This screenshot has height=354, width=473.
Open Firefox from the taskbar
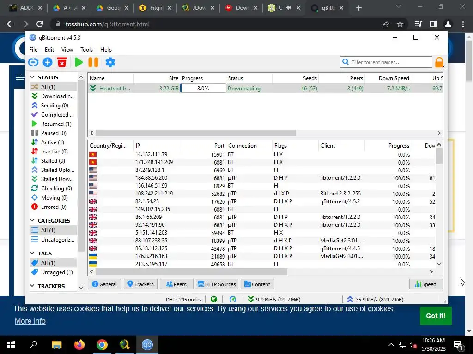pos(79,345)
